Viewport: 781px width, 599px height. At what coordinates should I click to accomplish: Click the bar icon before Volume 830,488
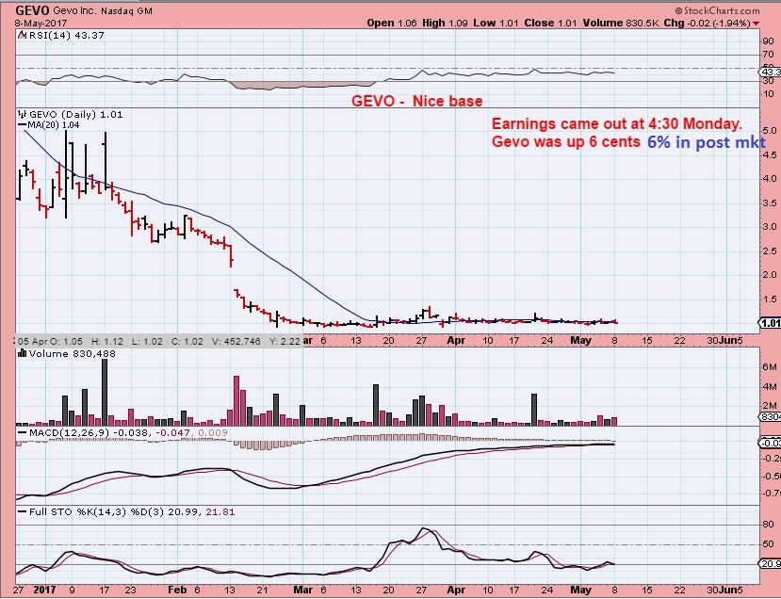pyautogui.click(x=22, y=353)
